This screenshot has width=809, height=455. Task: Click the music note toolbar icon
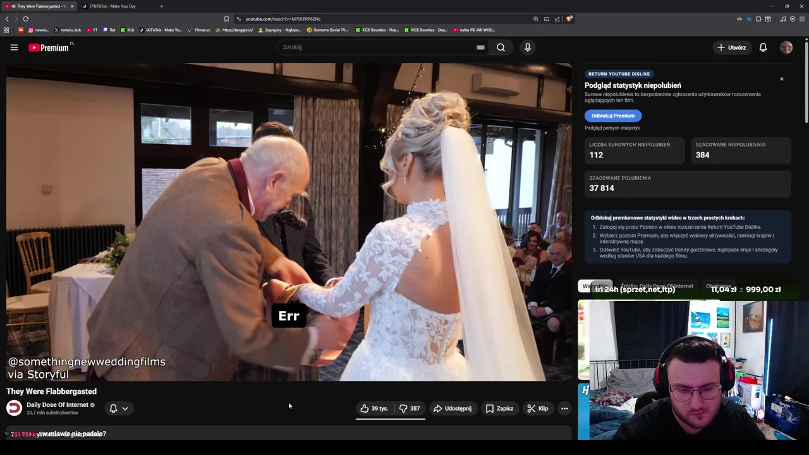783,19
